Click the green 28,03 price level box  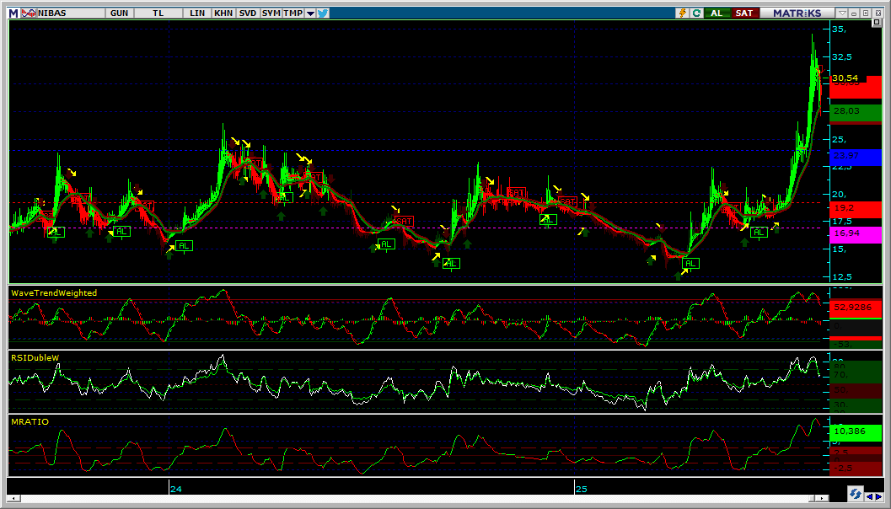pyautogui.click(x=856, y=111)
